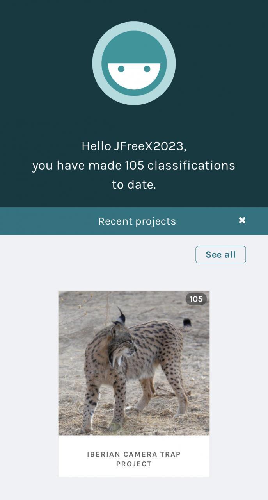This screenshot has height=500, width=268.
Task: Close the Recent projects bar
Action: (242, 220)
